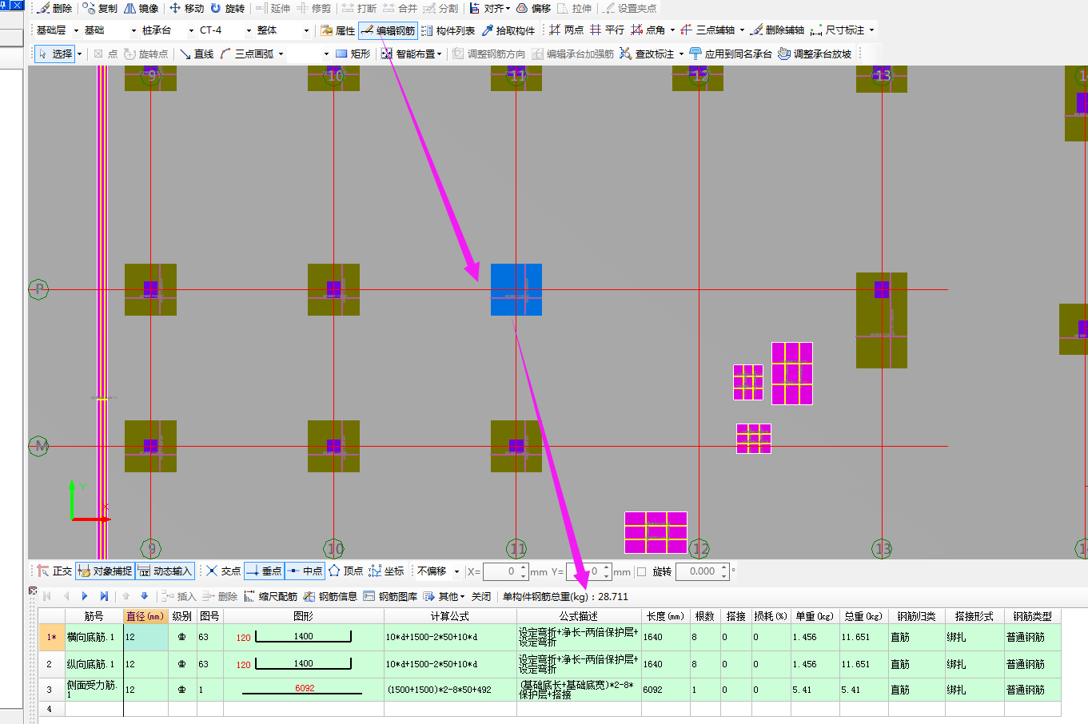Click 直径(mm) column header
The height and width of the screenshot is (724, 1088).
tap(145, 616)
